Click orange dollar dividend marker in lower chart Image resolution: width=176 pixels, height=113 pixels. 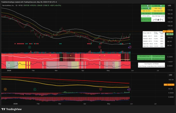(5, 89)
